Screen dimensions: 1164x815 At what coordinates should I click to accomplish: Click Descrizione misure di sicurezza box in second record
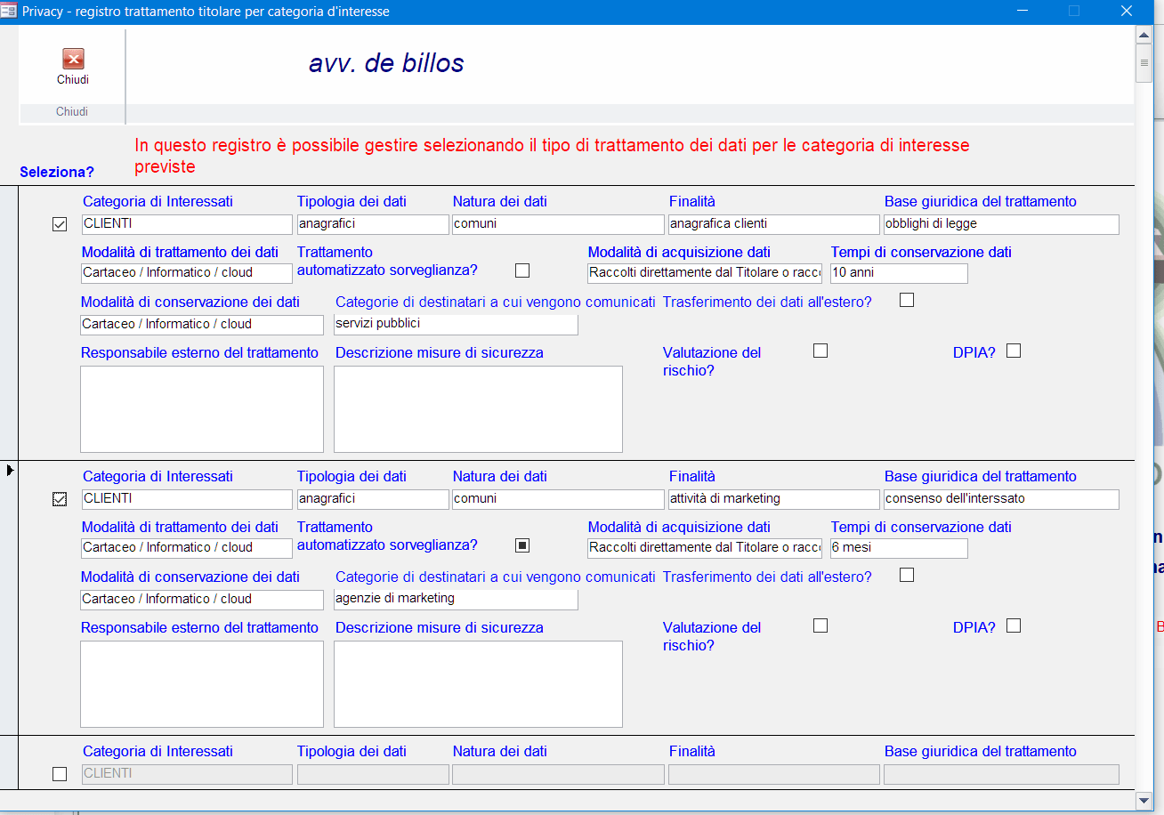tap(478, 684)
